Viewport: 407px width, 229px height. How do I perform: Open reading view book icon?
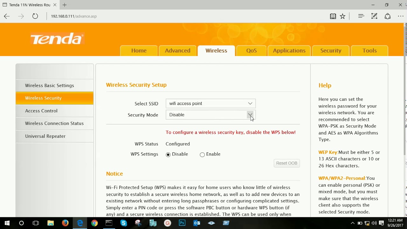[x=333, y=16]
